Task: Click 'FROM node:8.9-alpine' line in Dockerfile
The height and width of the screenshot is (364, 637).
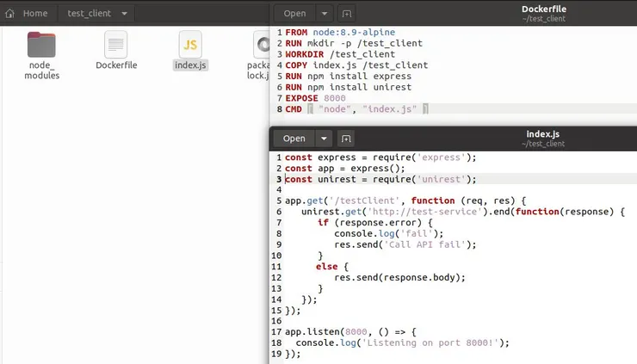Action: pos(340,32)
